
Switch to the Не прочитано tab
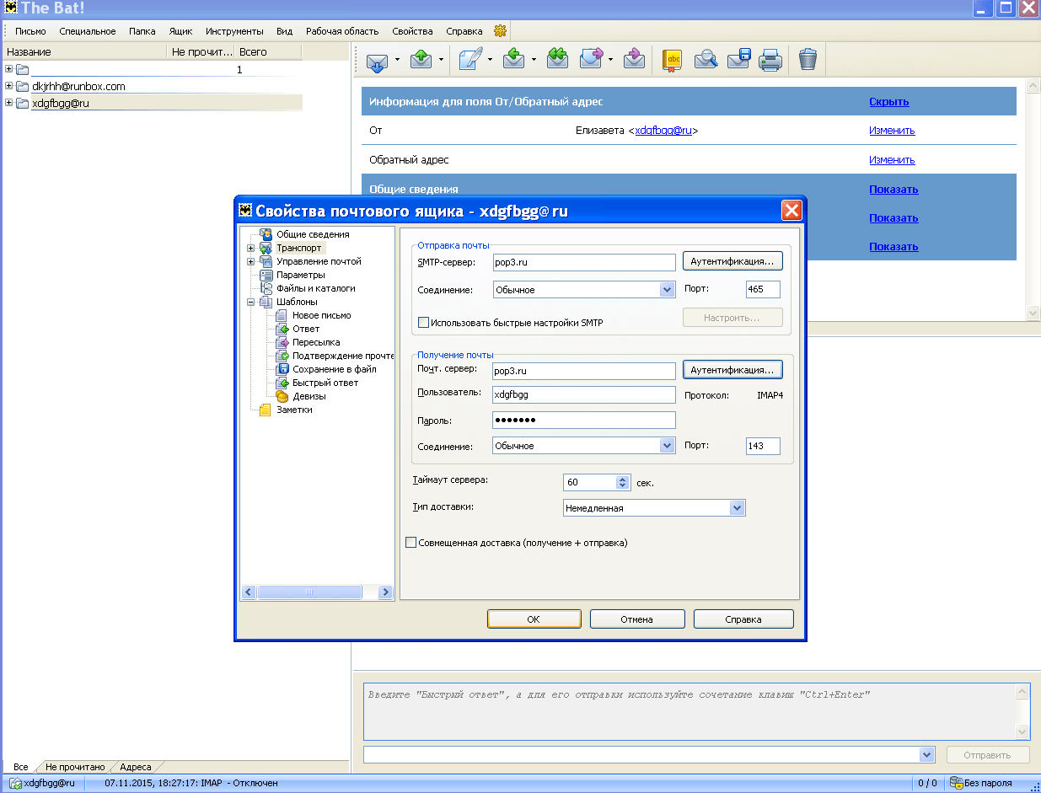point(75,767)
